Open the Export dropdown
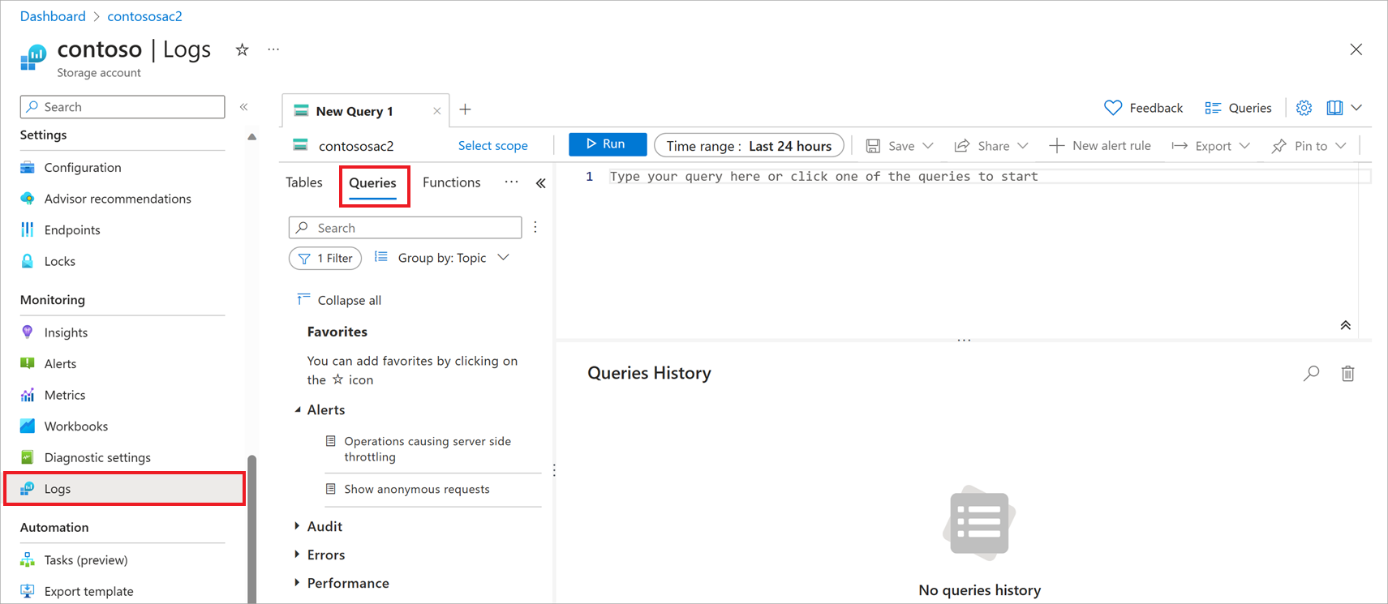 tap(1210, 146)
